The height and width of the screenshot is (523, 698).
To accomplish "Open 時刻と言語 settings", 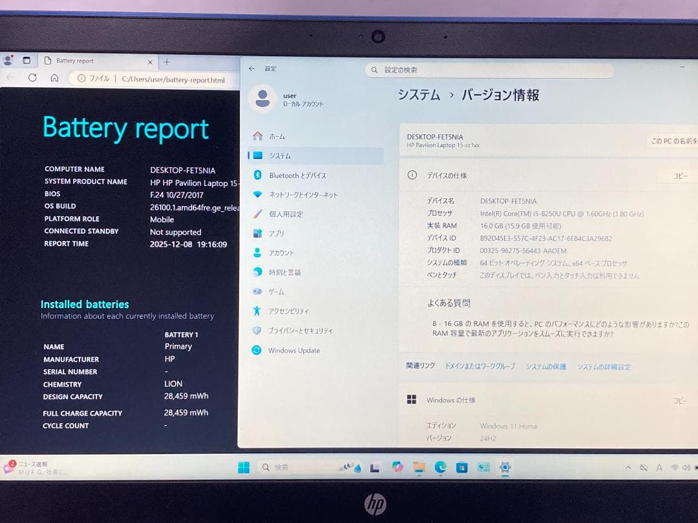I will [x=284, y=272].
